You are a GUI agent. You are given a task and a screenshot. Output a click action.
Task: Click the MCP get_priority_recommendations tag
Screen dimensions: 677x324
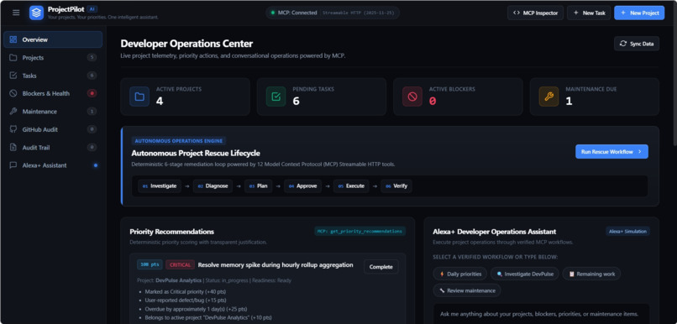[359, 231]
